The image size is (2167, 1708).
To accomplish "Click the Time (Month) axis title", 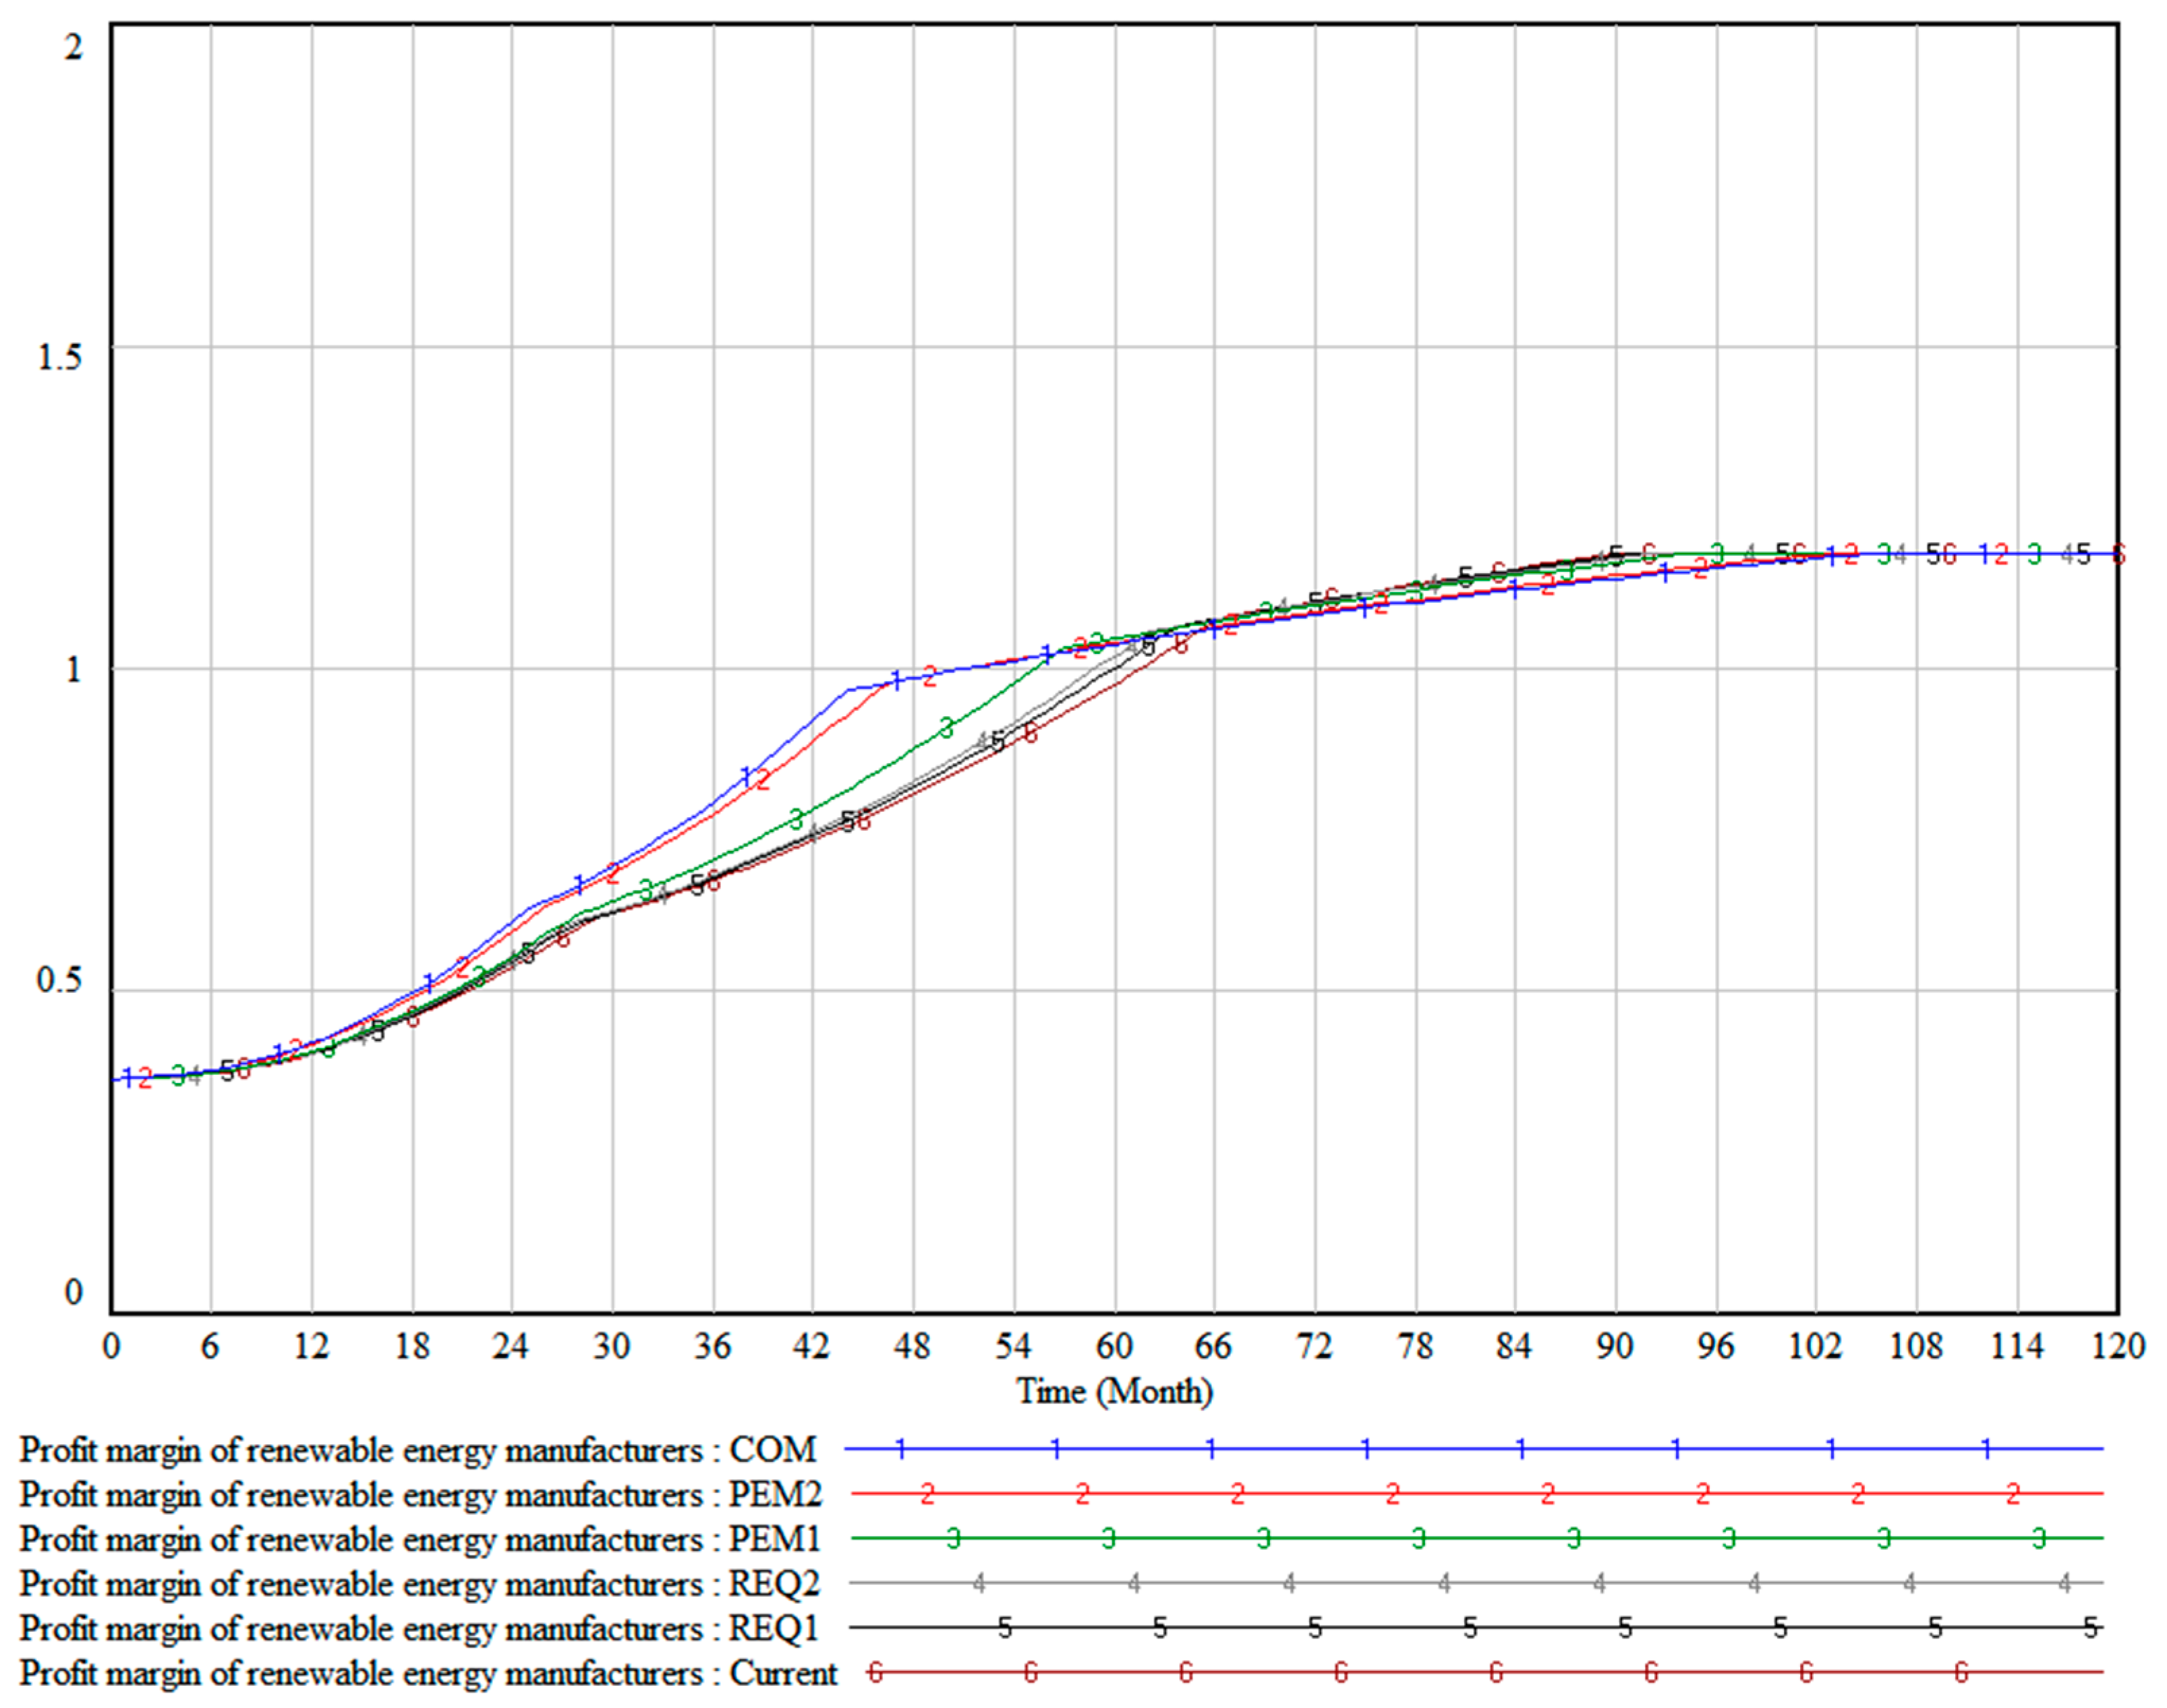I will click(x=1114, y=1391).
